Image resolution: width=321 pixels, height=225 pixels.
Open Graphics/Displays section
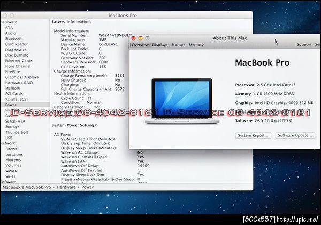click(x=22, y=77)
